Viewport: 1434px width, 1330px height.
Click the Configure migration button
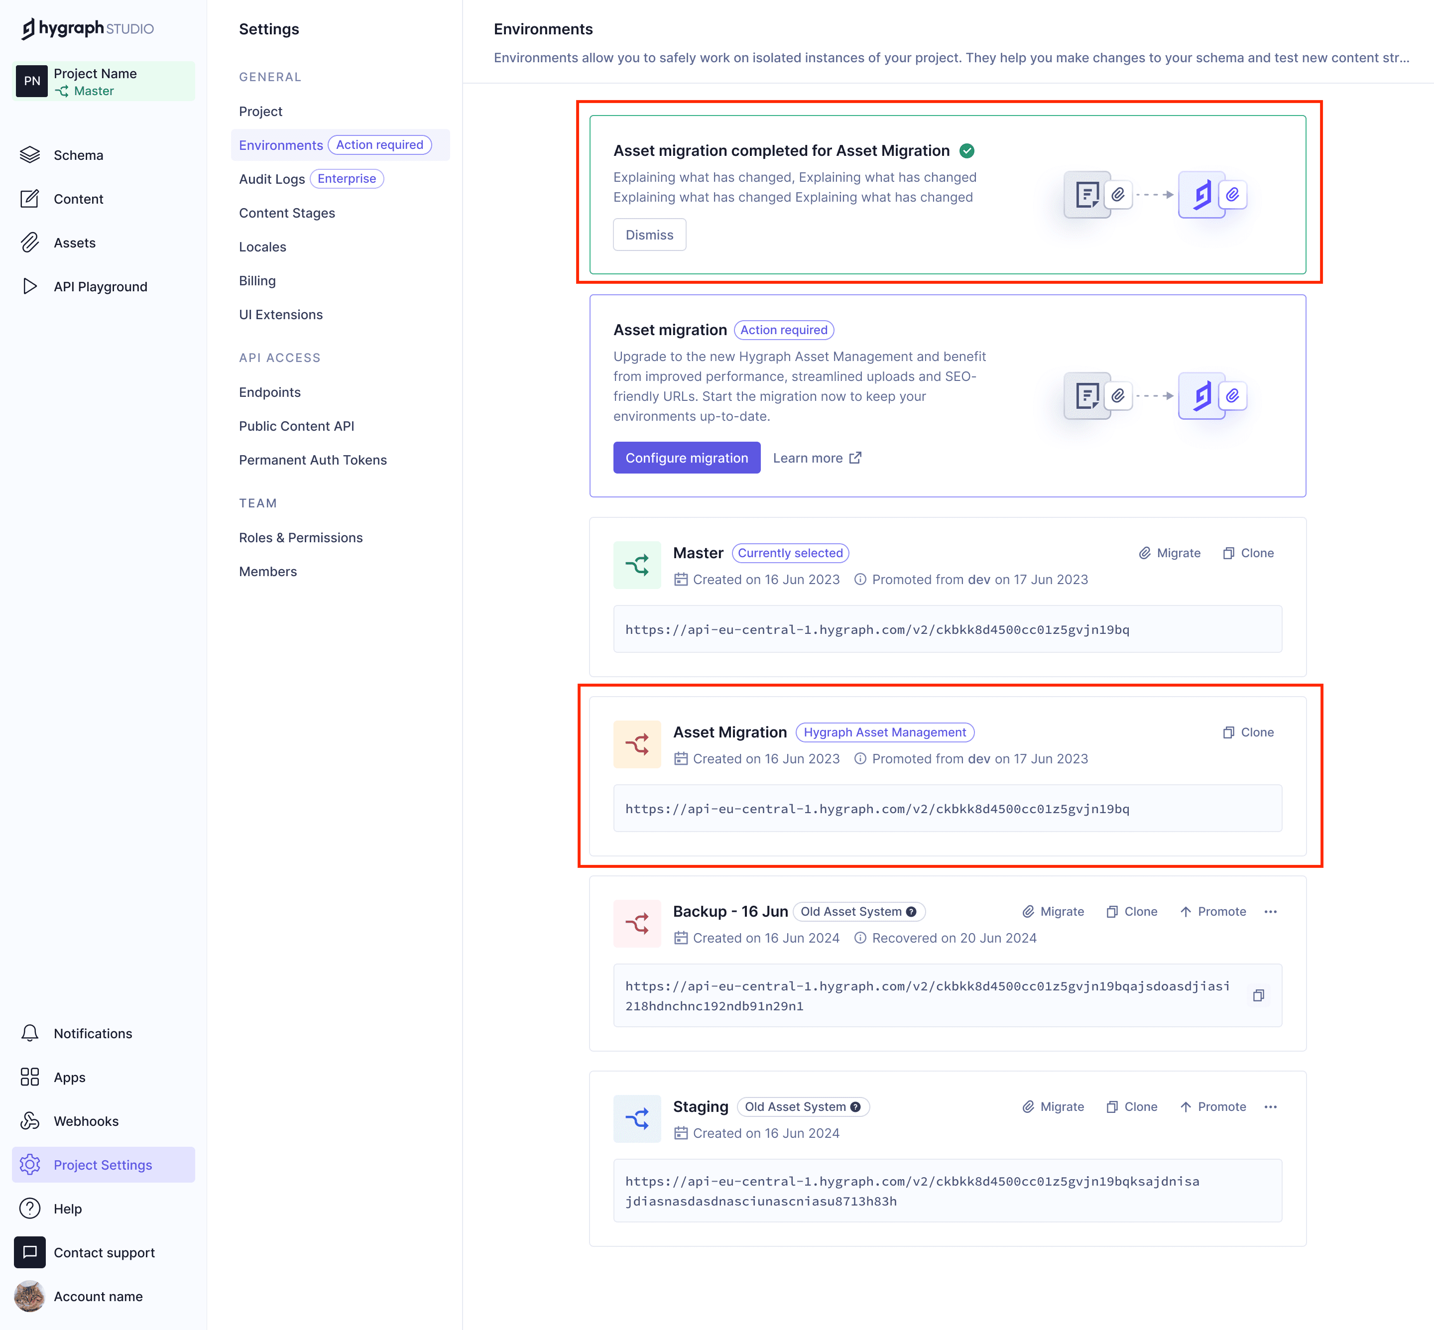point(687,458)
